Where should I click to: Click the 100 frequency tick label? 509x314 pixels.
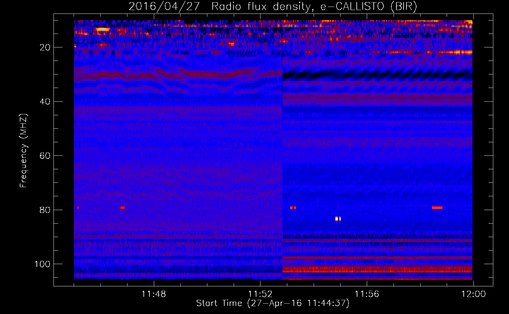coord(42,264)
